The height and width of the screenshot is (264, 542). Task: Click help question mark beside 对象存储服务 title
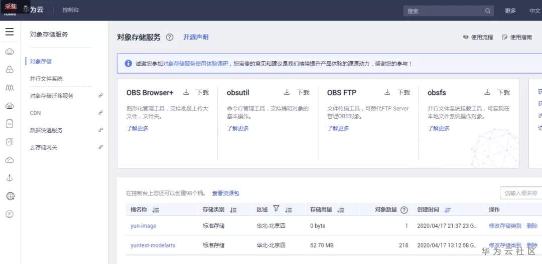170,37
